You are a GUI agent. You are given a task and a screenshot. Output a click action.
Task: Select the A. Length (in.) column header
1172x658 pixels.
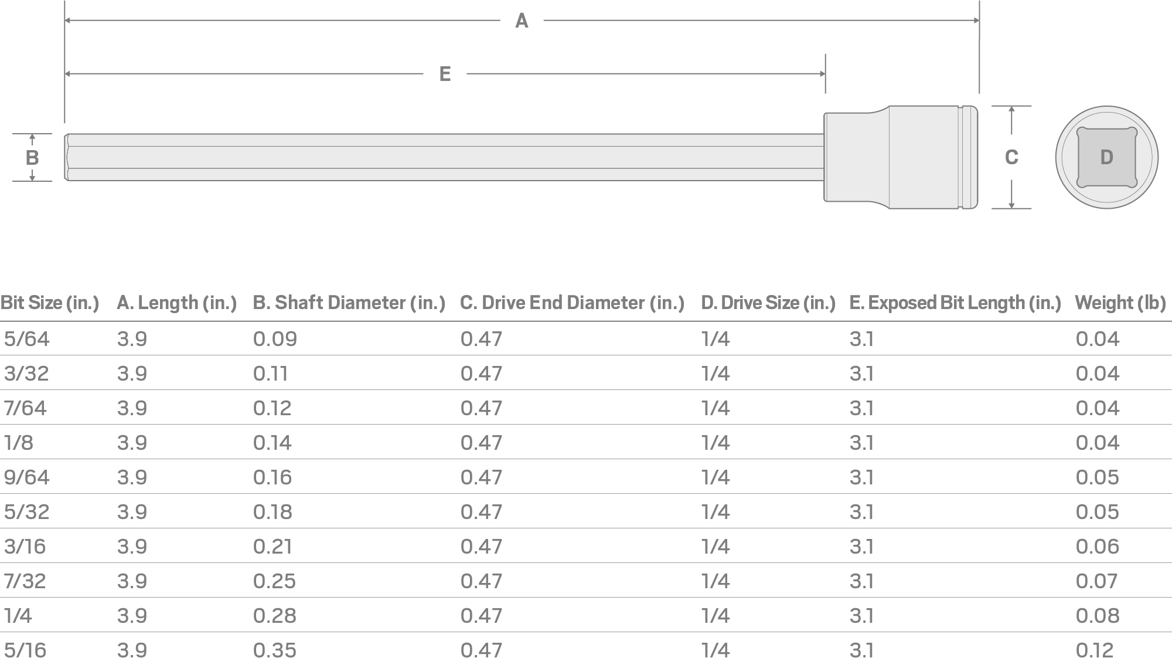pos(176,303)
